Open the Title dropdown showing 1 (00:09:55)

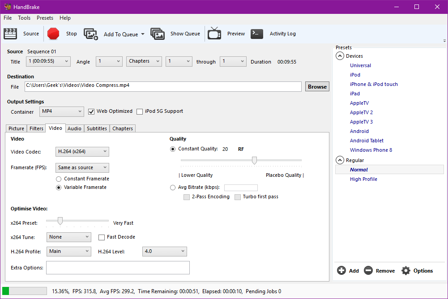coord(48,61)
